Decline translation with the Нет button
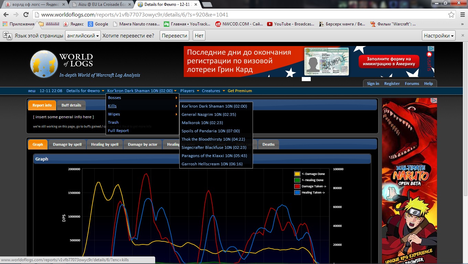Screen dimensions: 468x264 pos(199,36)
